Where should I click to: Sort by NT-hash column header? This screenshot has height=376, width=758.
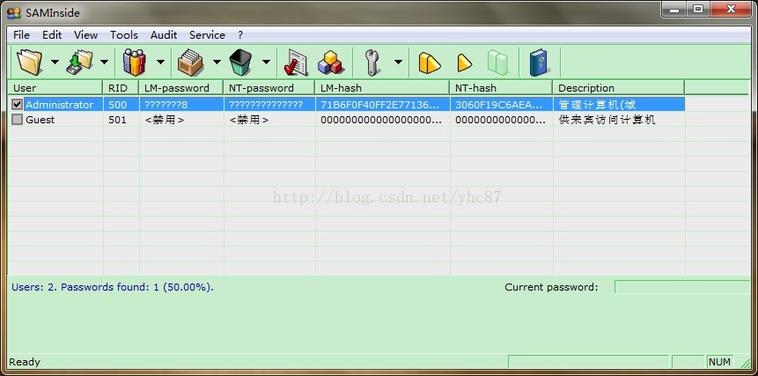pyautogui.click(x=501, y=88)
